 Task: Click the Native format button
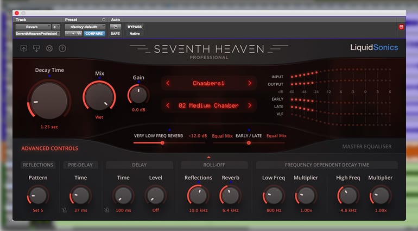click(135, 33)
